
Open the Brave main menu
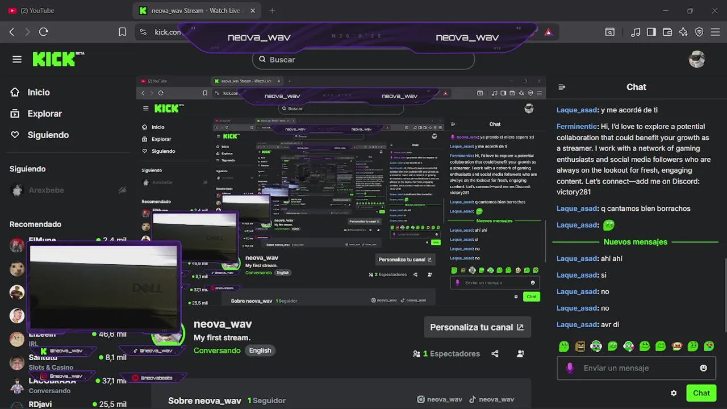[x=715, y=32]
